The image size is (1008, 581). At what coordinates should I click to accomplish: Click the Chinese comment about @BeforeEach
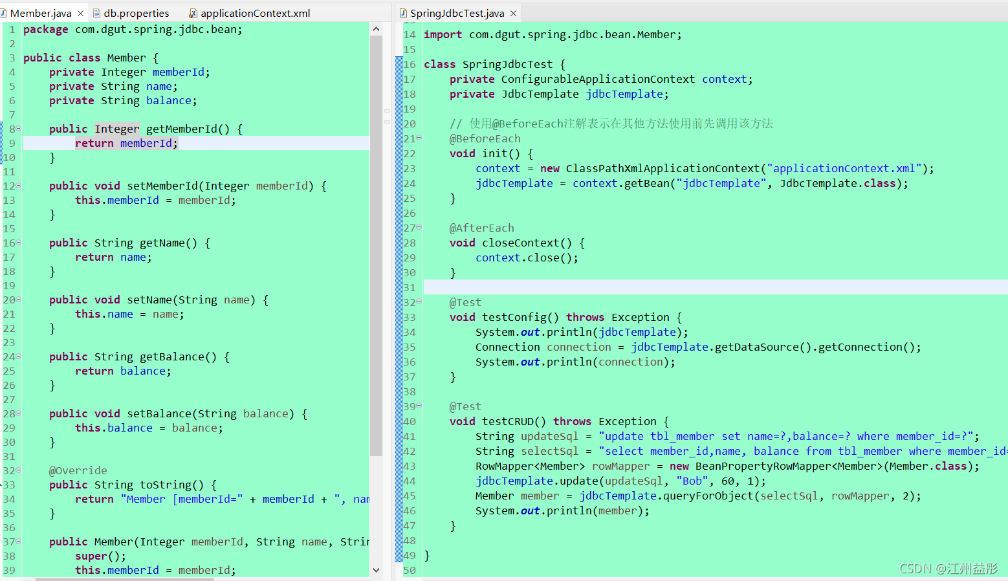(x=611, y=124)
